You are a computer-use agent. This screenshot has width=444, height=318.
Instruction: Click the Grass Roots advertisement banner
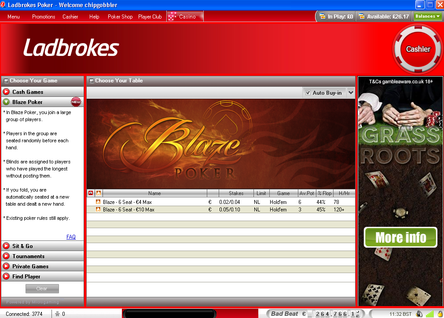(x=400, y=191)
